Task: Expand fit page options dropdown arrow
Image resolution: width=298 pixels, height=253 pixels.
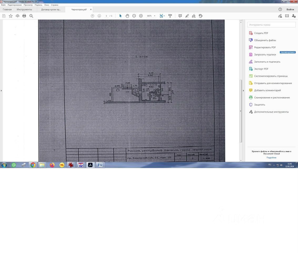Action: pyautogui.click(x=164, y=16)
